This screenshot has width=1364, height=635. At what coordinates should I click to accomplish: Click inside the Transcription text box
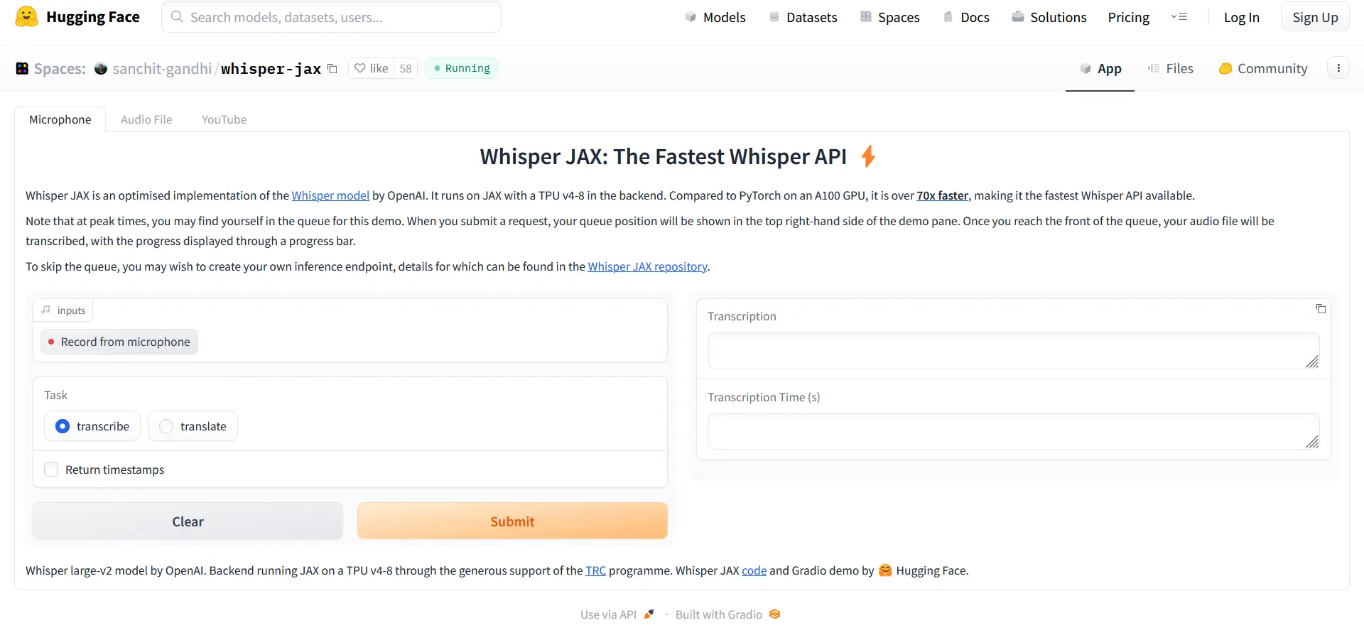click(1013, 351)
